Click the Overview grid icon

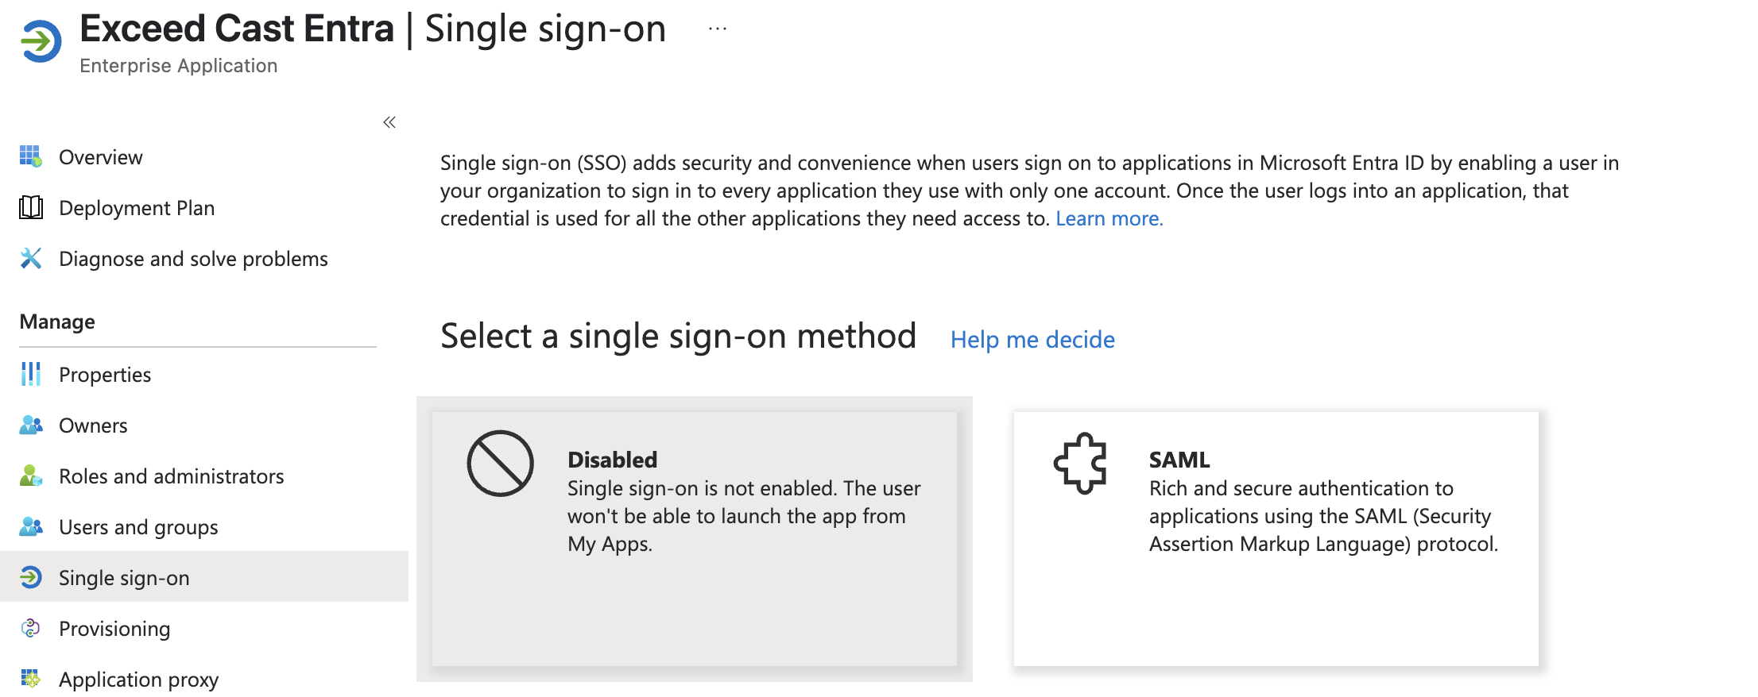pos(31,156)
